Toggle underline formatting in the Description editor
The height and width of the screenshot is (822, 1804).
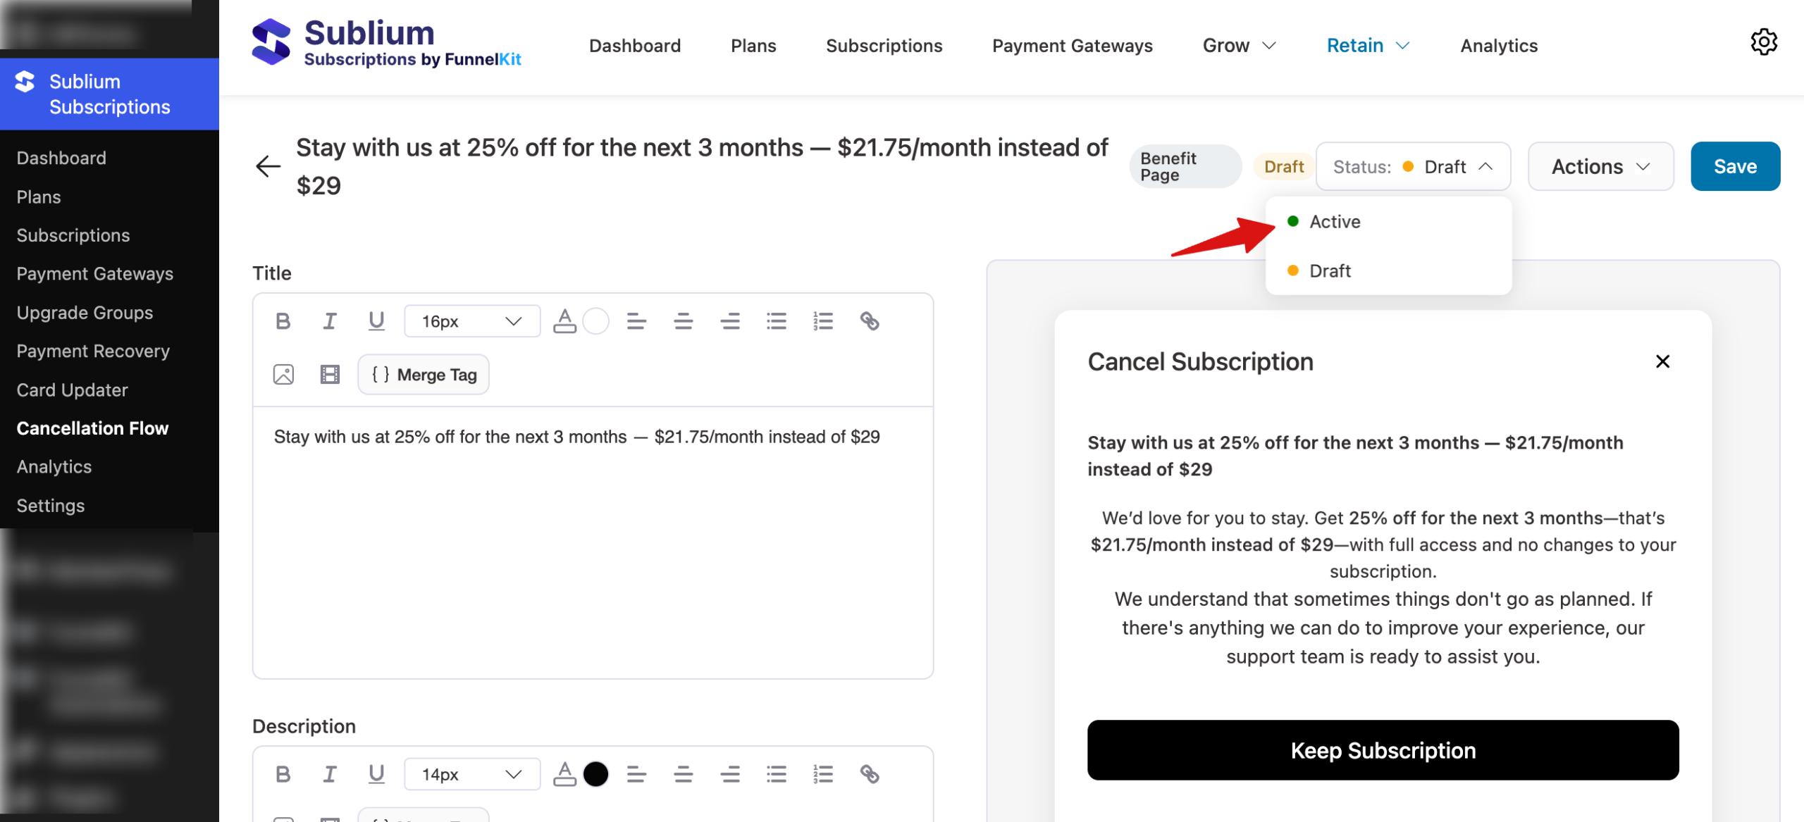(376, 773)
